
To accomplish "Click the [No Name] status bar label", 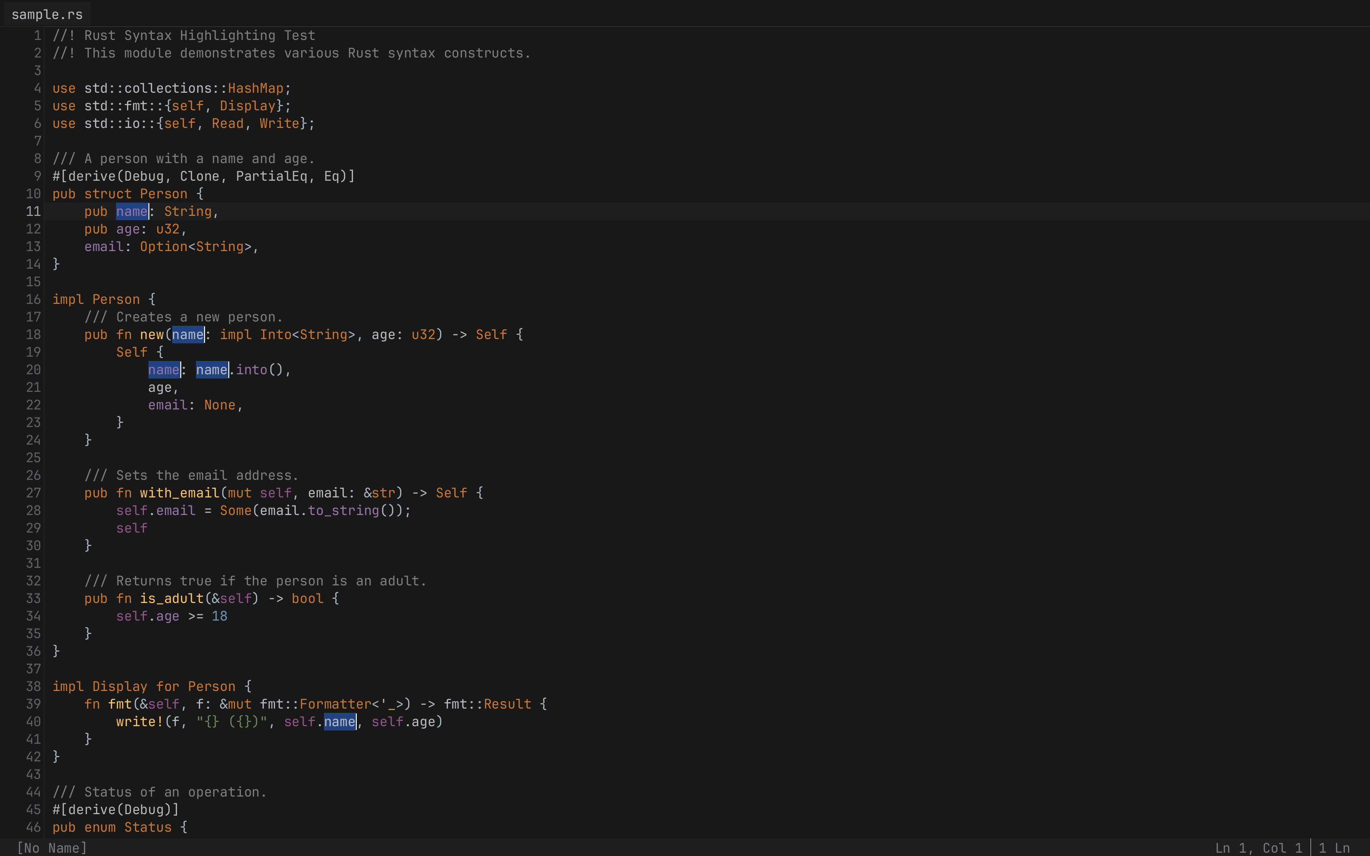I will (x=51, y=847).
